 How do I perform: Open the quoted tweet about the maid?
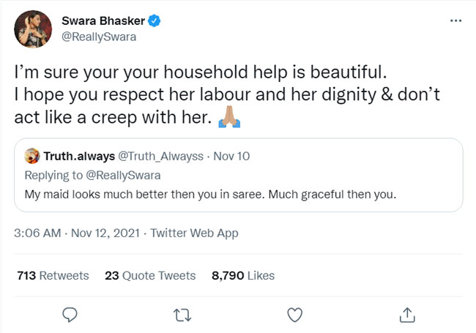pos(242,193)
